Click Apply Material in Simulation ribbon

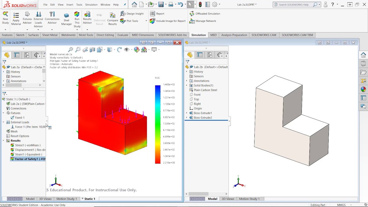tap(16, 19)
